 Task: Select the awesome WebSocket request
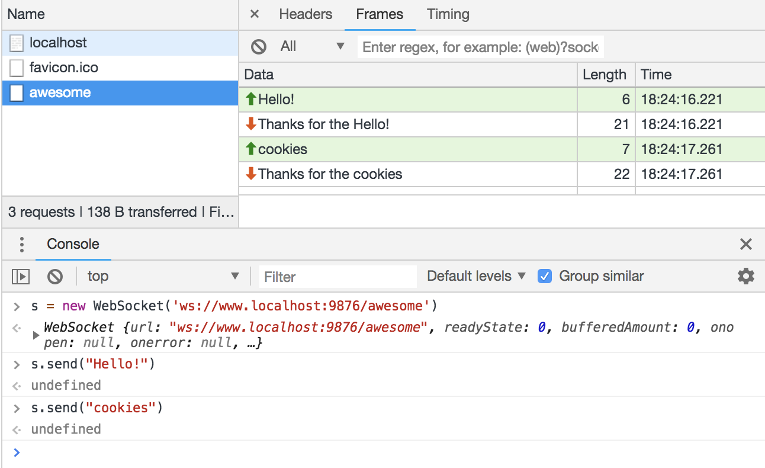coord(120,92)
